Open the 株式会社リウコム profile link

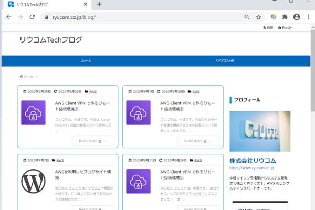coord(253,160)
